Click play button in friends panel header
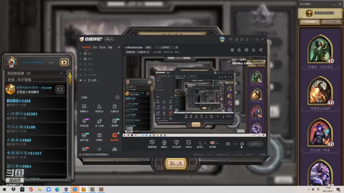Image resolution: width=344 pixels, height=193 pixels. (x=64, y=62)
